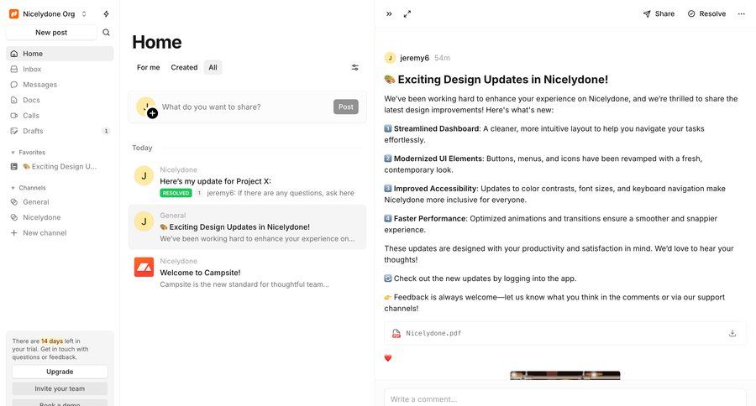Open Drafts in the sidebar
This screenshot has width=756, height=406.
(x=60, y=131)
